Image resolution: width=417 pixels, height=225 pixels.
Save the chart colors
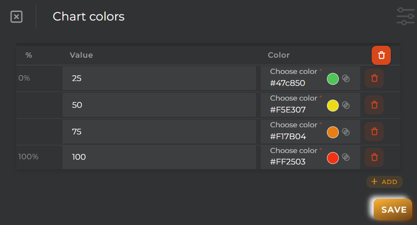coord(393,210)
